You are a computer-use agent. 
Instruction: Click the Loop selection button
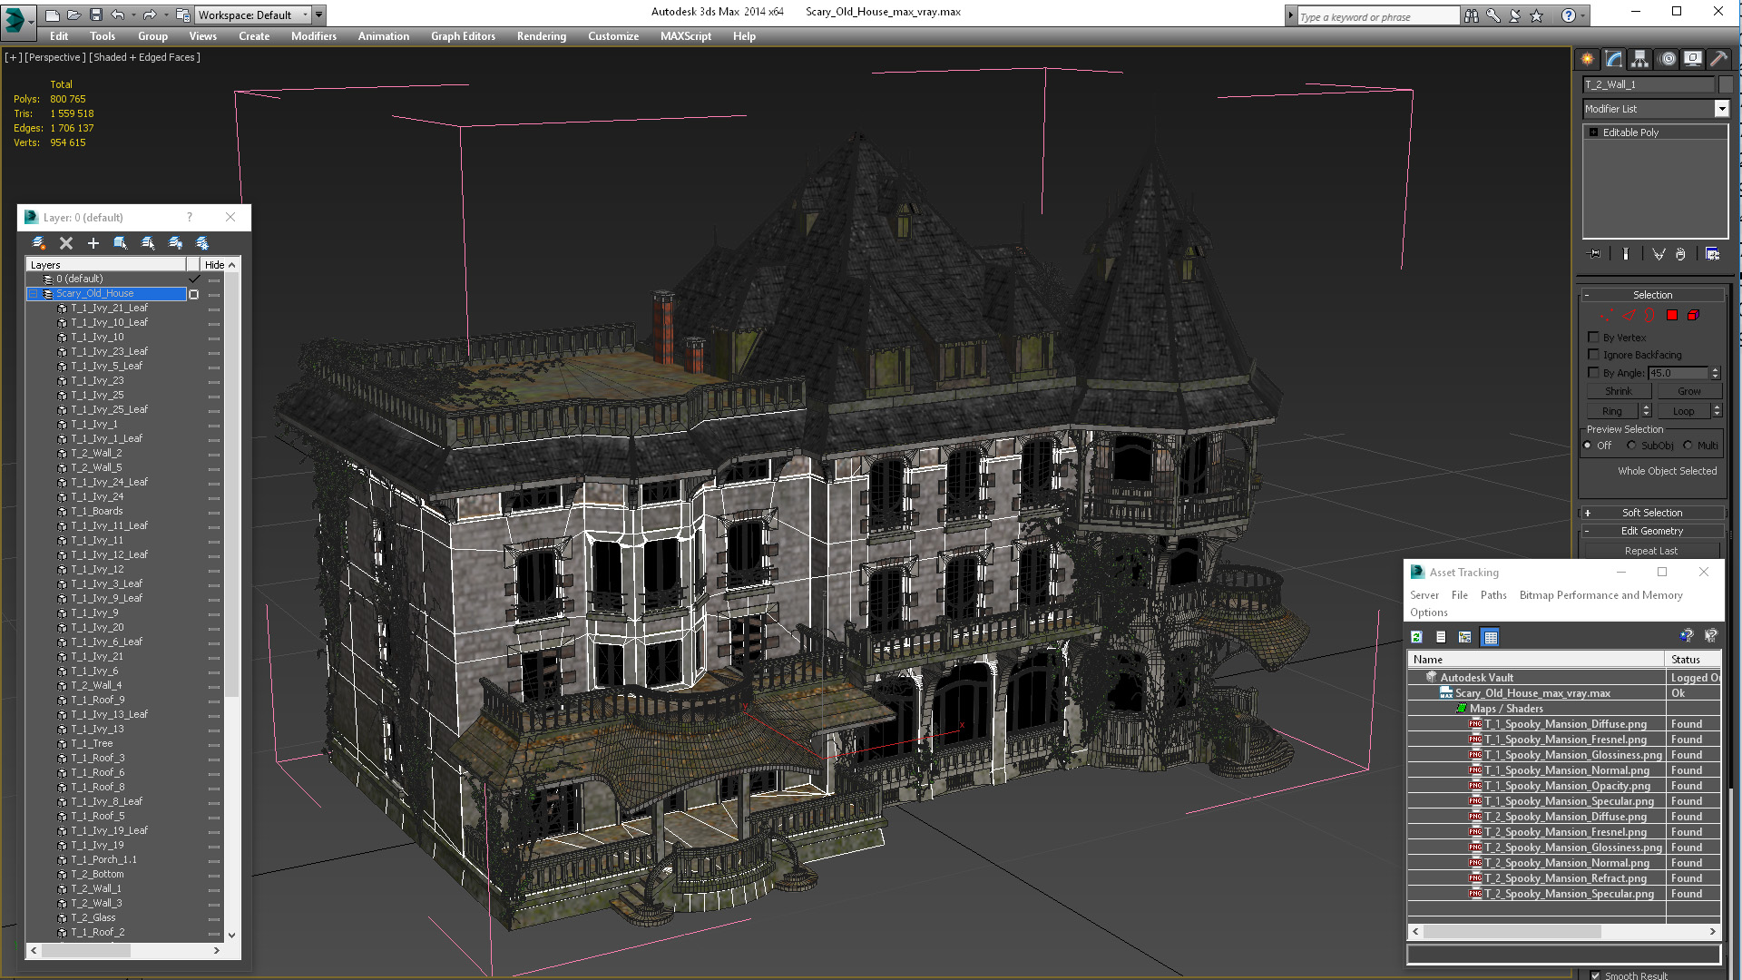tap(1683, 411)
